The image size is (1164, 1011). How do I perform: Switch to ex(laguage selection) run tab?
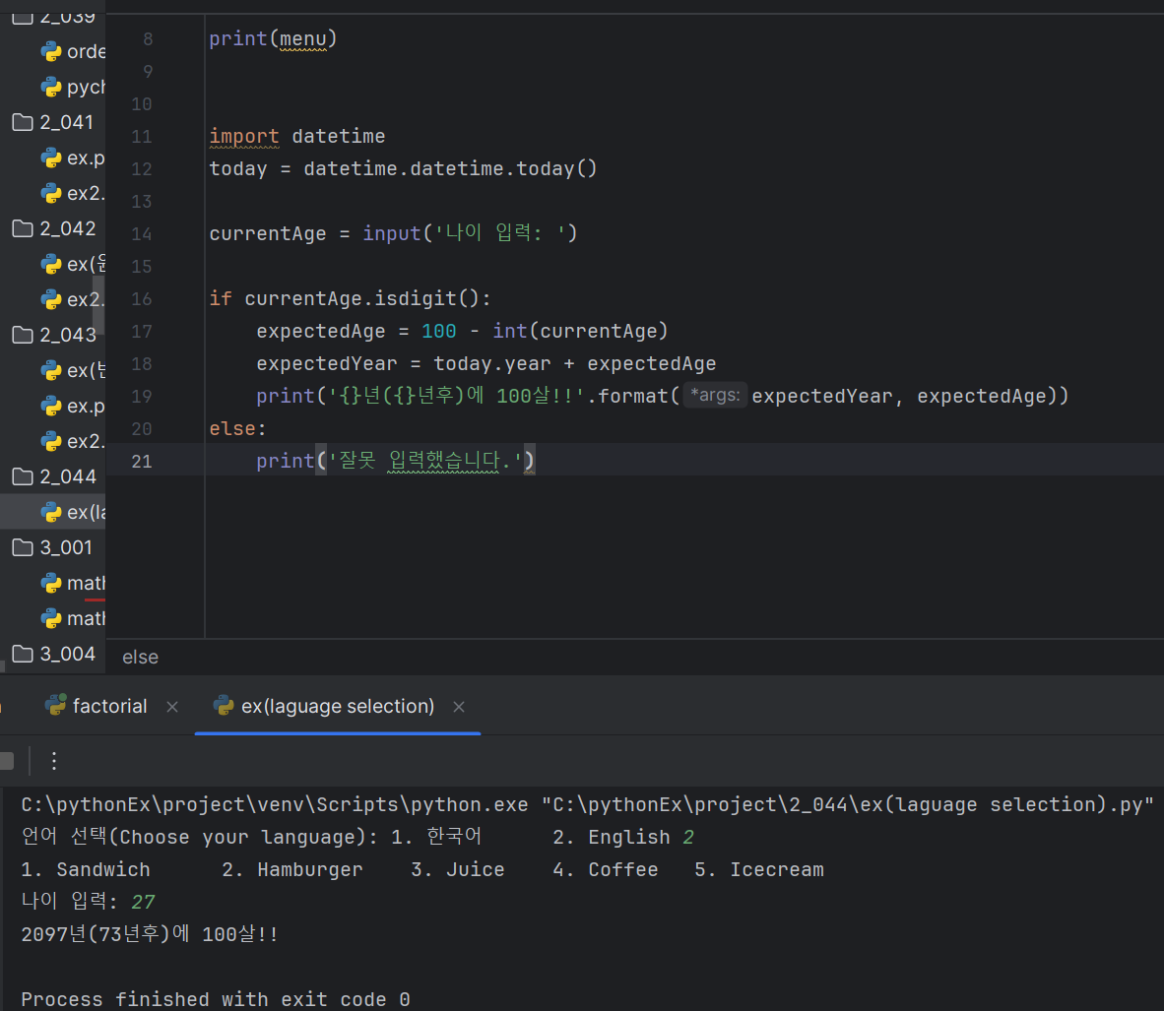pyautogui.click(x=338, y=706)
